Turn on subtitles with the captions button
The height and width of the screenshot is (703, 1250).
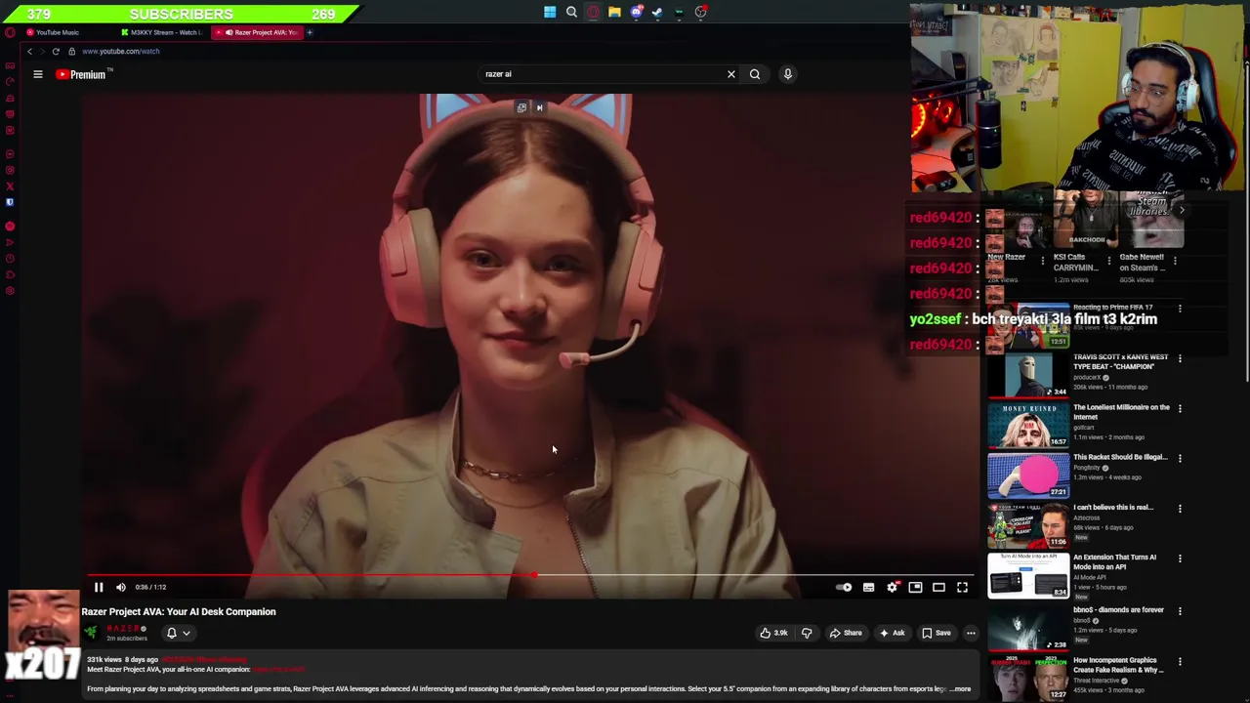(868, 587)
